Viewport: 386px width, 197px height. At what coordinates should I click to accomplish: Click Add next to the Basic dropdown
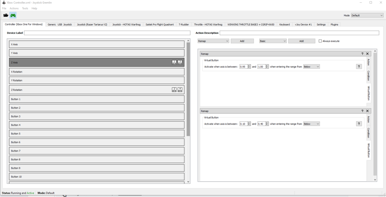pyautogui.click(x=301, y=41)
